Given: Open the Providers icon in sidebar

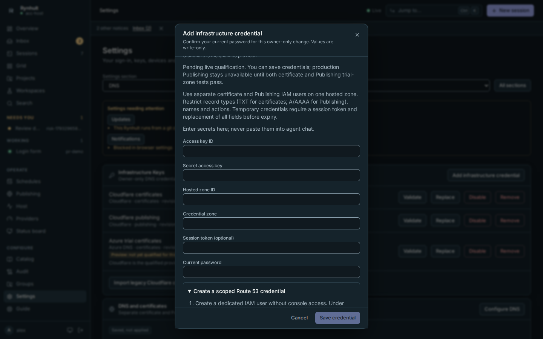Looking at the screenshot, I should [10, 219].
